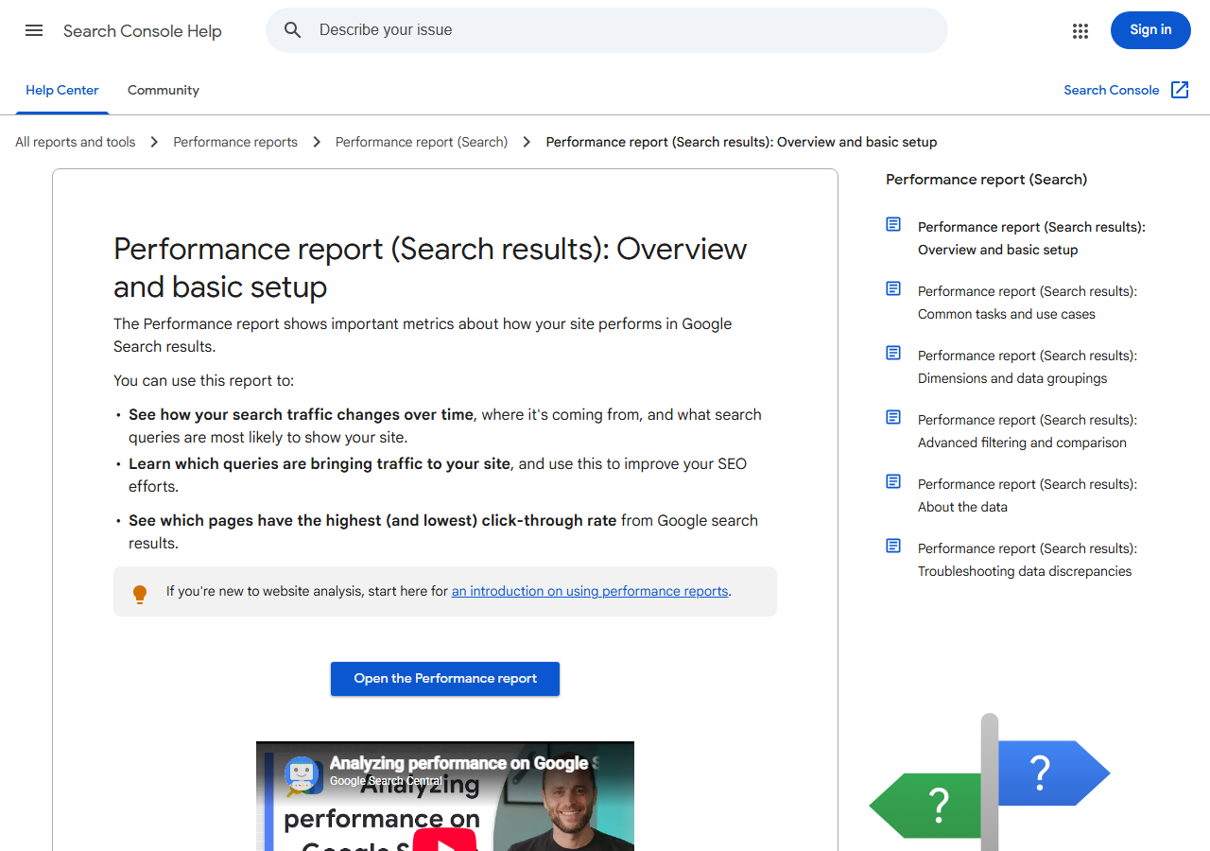Go to Performance reports breadcrumb
Screen dimensions: 1210x851
[x=235, y=142]
